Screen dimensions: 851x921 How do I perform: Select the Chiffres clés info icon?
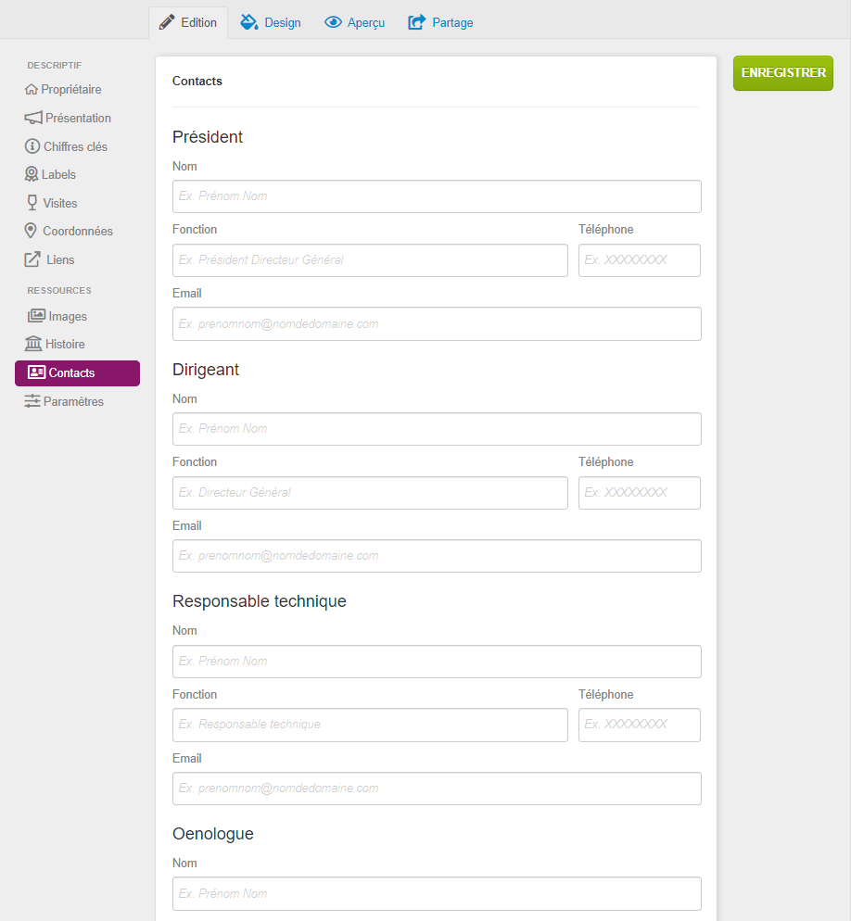[x=32, y=146]
